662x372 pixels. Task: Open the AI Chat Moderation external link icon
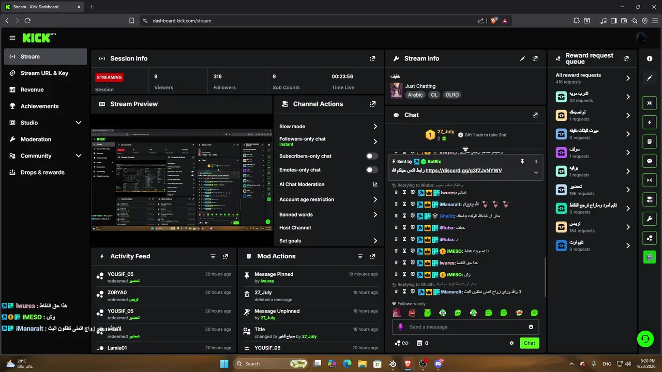click(375, 184)
